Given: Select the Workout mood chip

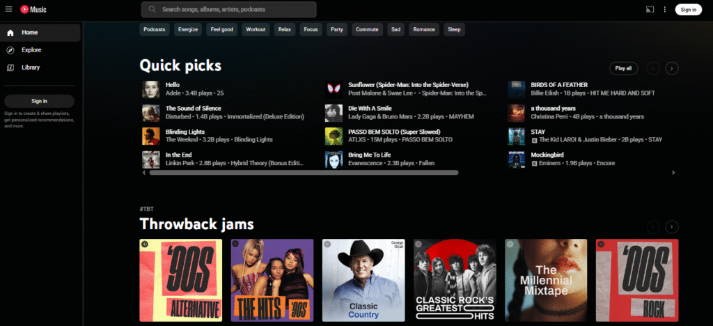Looking at the screenshot, I should 256,29.
